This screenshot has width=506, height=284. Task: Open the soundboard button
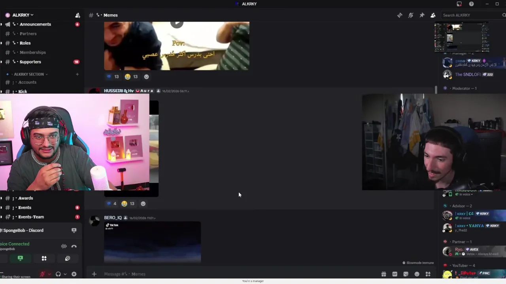pyautogui.click(x=68, y=258)
